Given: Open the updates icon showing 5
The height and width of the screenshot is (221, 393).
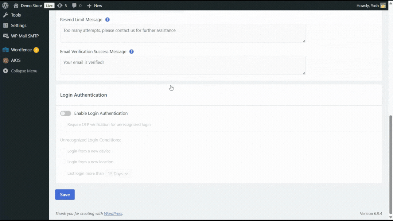Looking at the screenshot, I should 60,6.
